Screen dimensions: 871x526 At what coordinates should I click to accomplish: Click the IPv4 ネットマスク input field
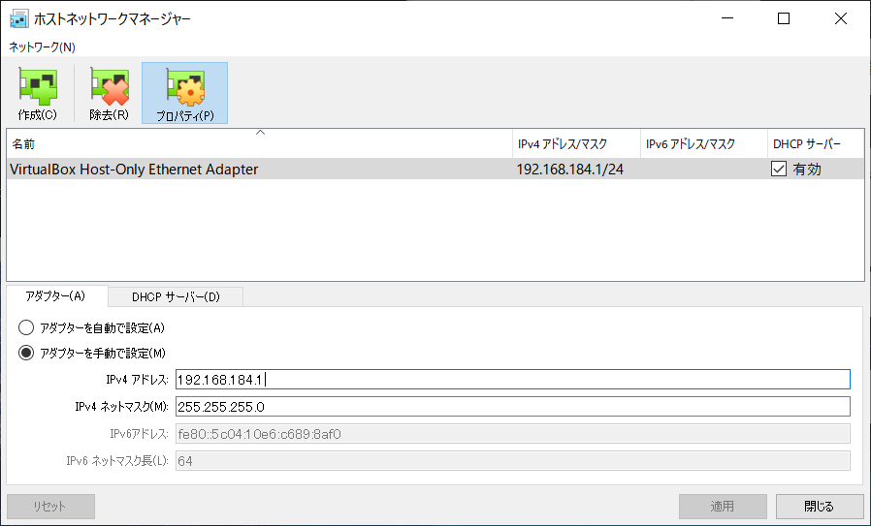513,407
